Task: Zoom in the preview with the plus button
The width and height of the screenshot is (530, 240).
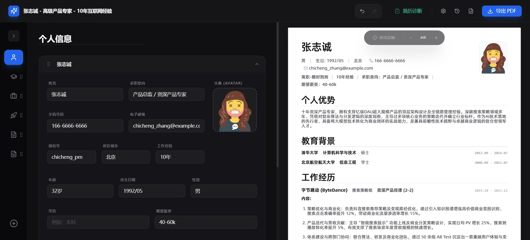Action: coord(436,38)
